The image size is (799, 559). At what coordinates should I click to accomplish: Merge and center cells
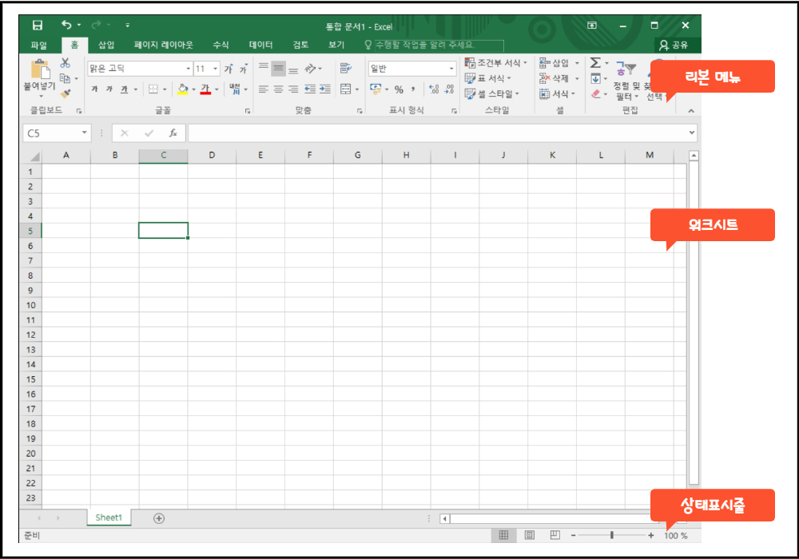[346, 89]
